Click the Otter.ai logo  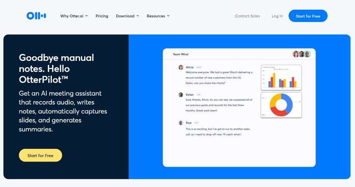[36, 16]
